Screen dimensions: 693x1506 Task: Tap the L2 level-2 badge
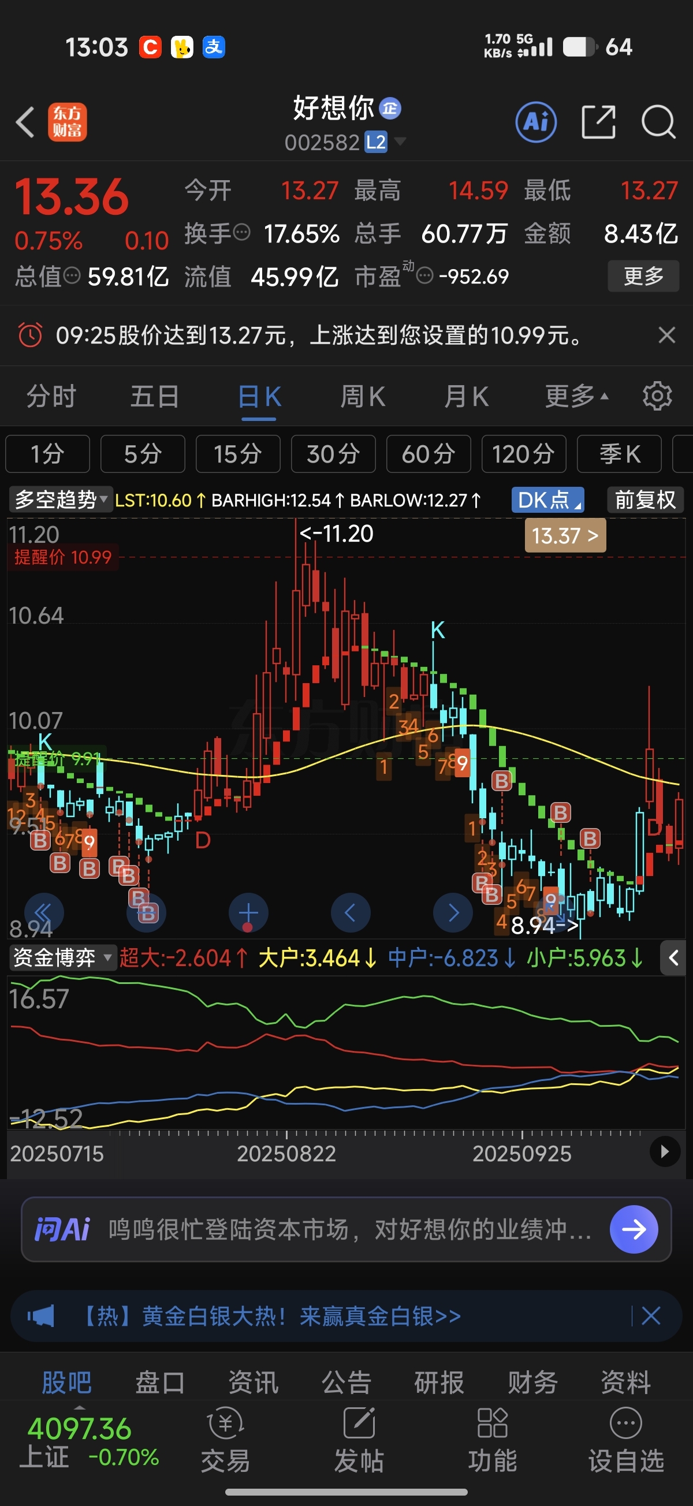375,142
